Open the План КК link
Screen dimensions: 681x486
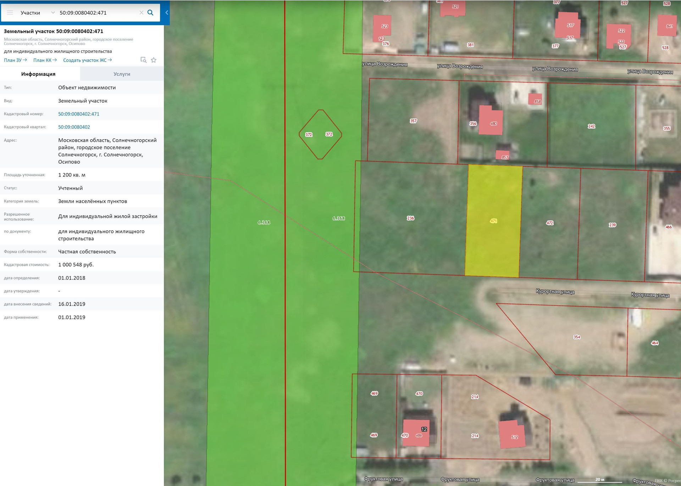pos(45,60)
